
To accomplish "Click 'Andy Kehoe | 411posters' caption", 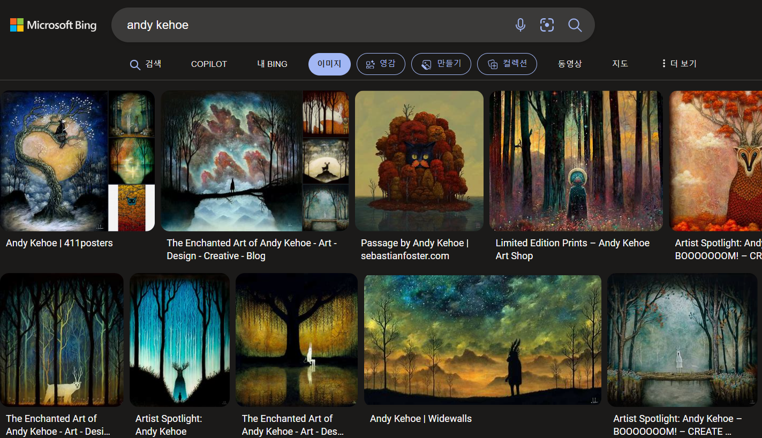I will click(x=59, y=243).
